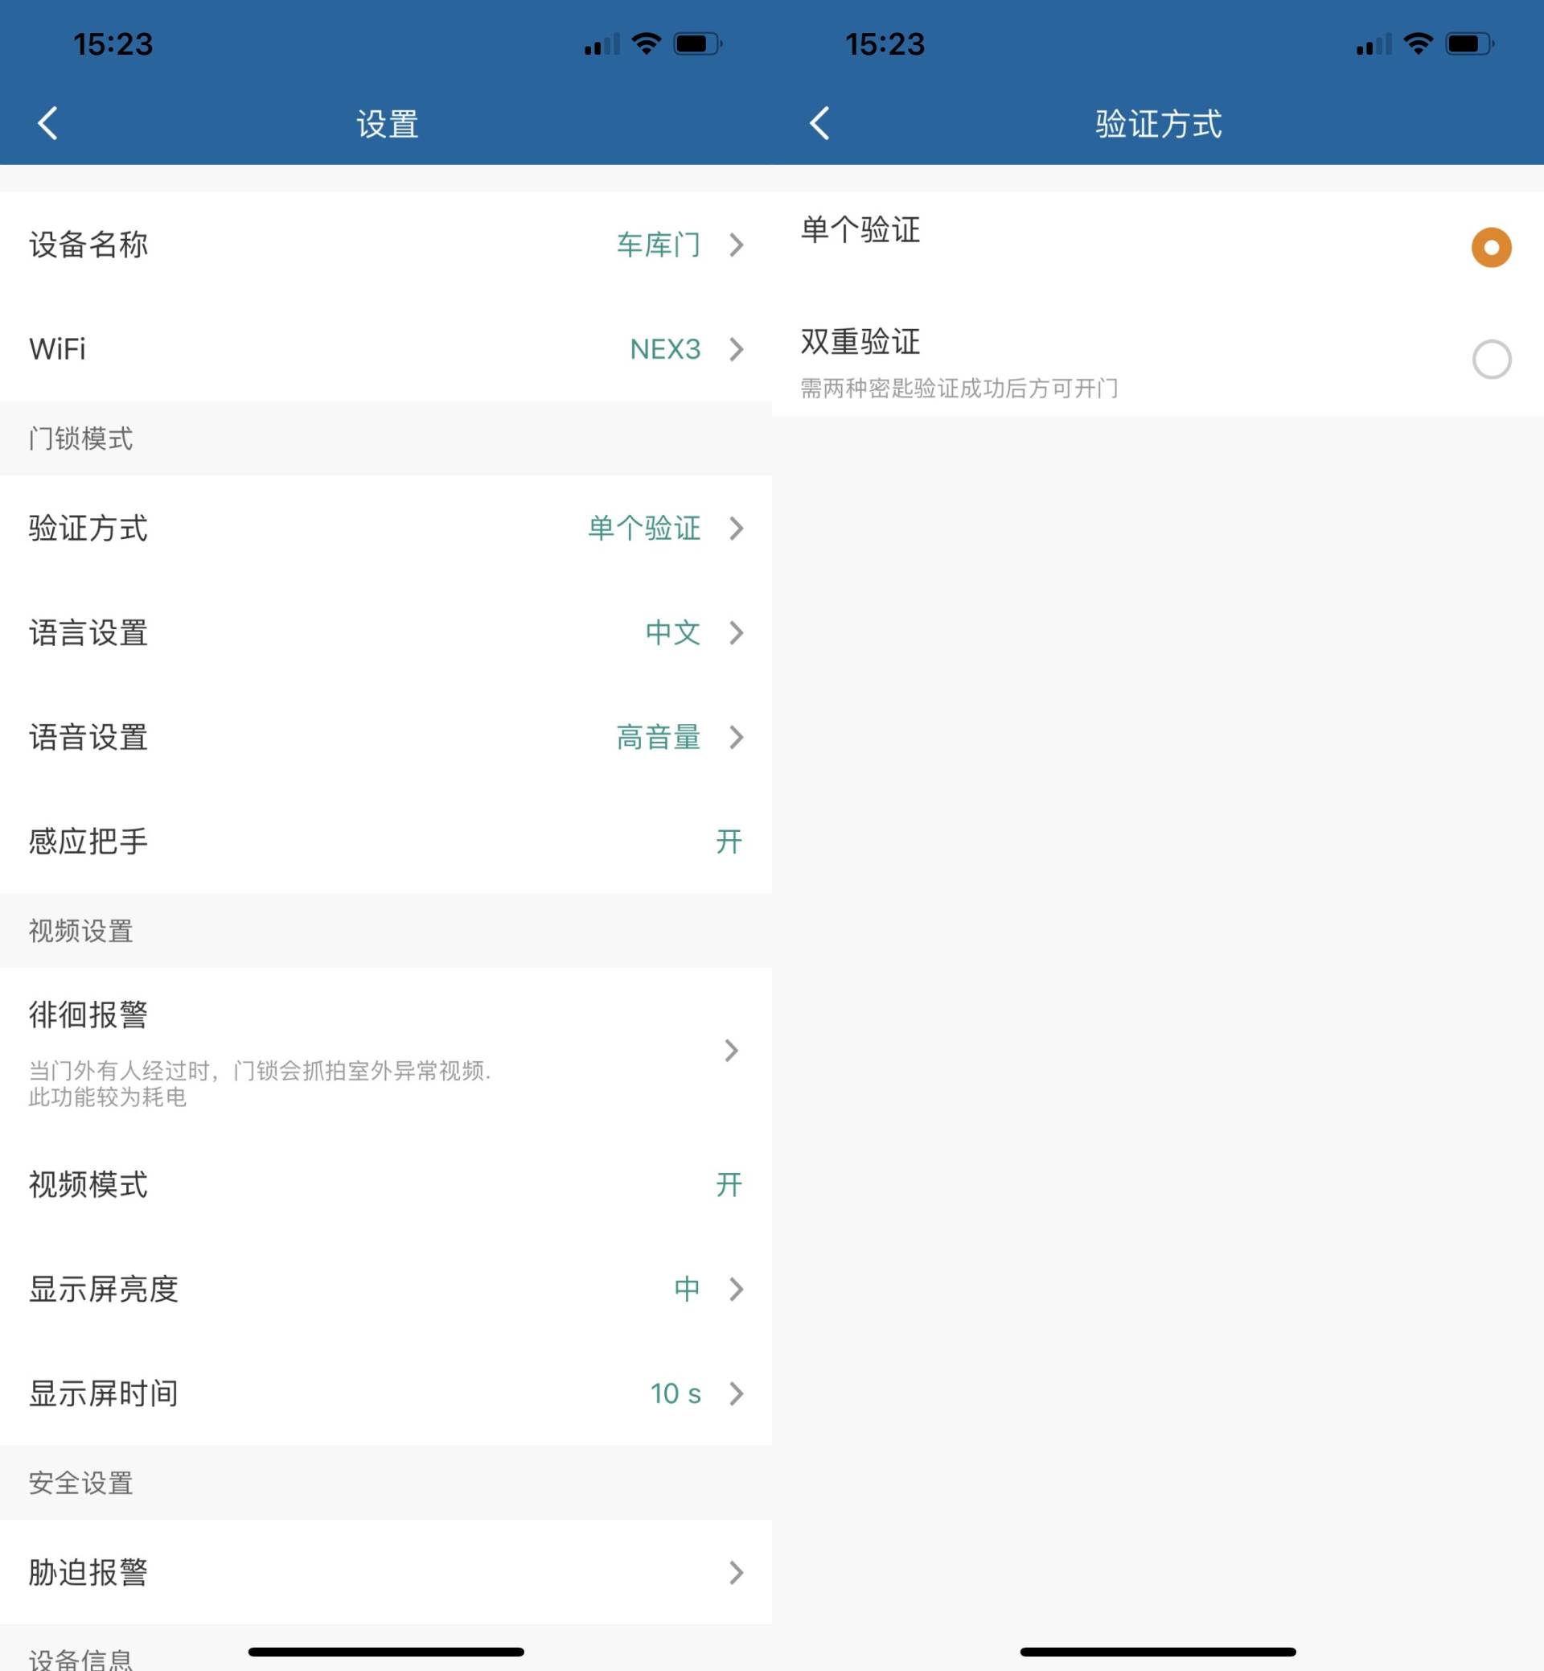Open the 语音设置 row label
1544x1671 pixels.
[88, 737]
